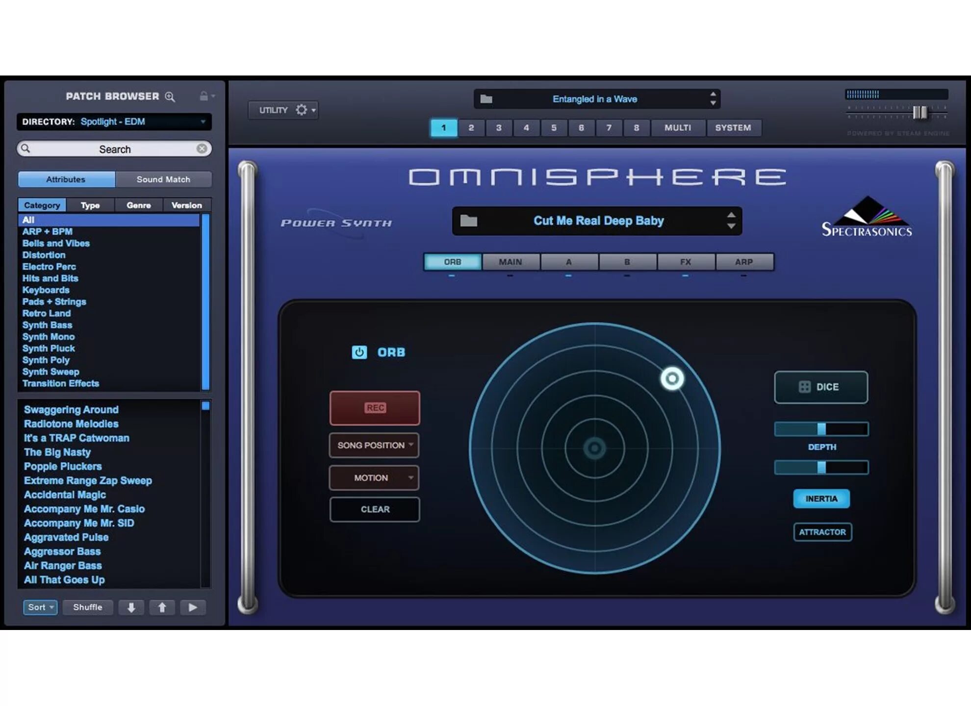Open the Utility gear menu
This screenshot has height=706, width=971.
click(301, 110)
